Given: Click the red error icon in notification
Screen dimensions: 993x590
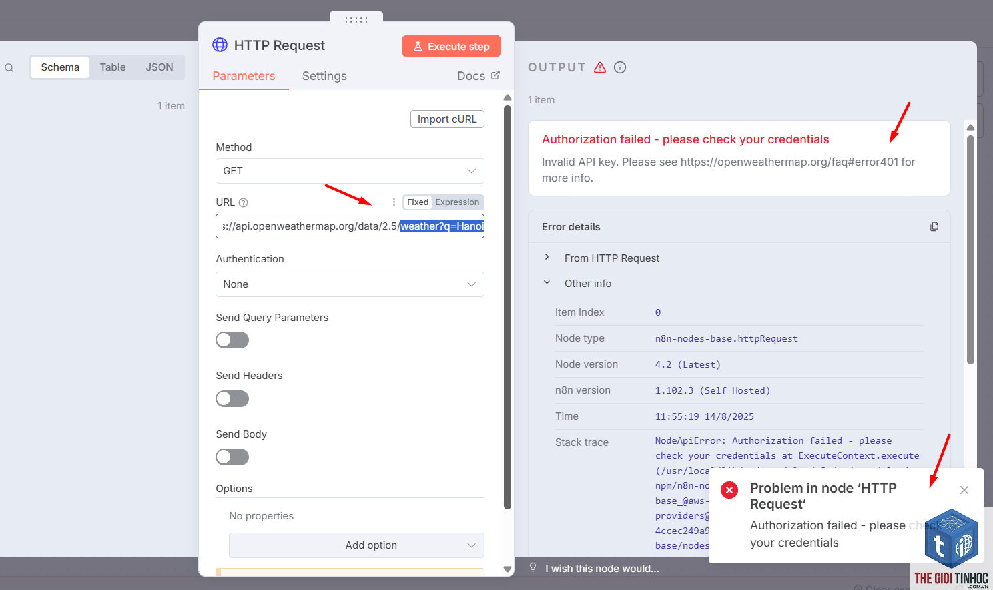Looking at the screenshot, I should click(729, 490).
